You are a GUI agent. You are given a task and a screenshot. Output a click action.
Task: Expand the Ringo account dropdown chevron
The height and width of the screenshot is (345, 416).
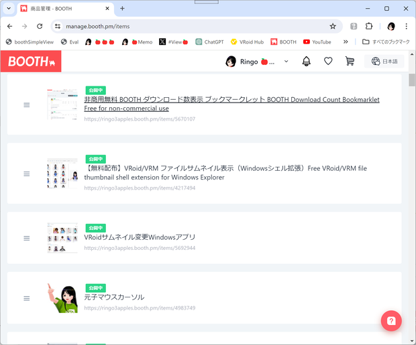[286, 62]
